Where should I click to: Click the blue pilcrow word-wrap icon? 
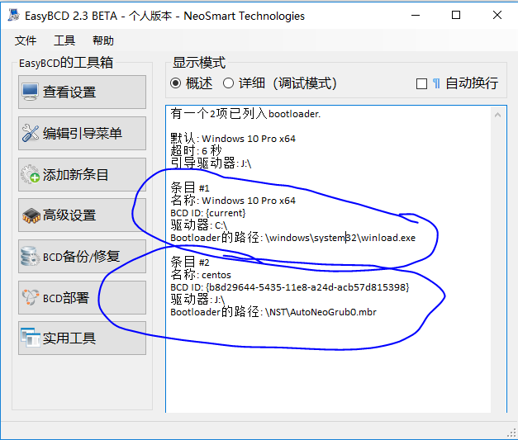click(436, 83)
